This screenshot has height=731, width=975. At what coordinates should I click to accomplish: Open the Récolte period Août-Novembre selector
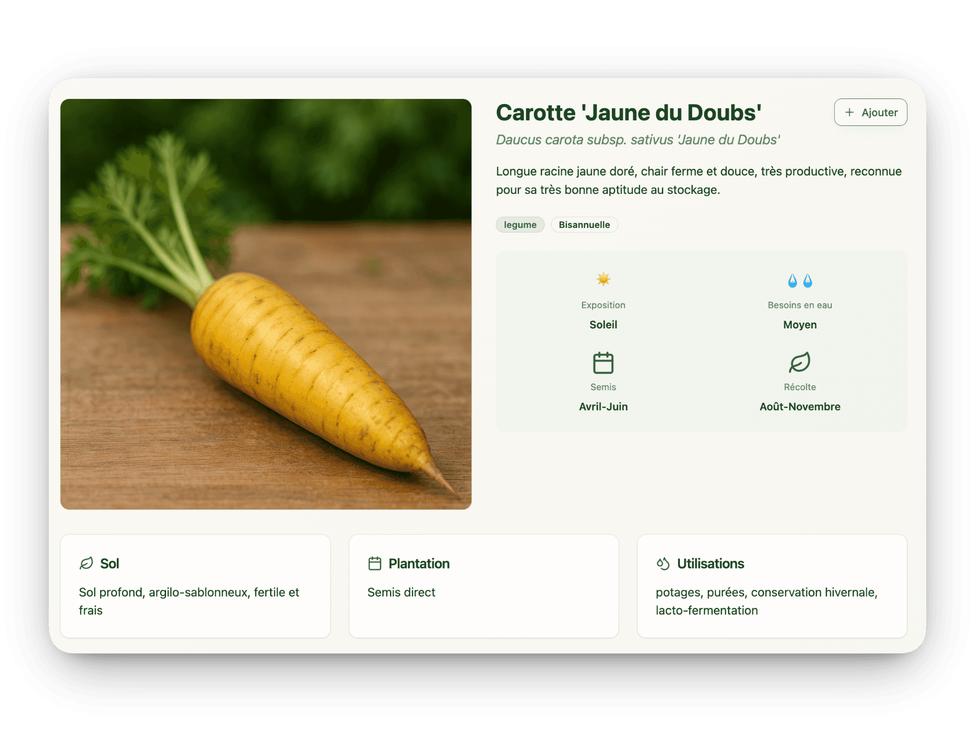click(x=799, y=406)
